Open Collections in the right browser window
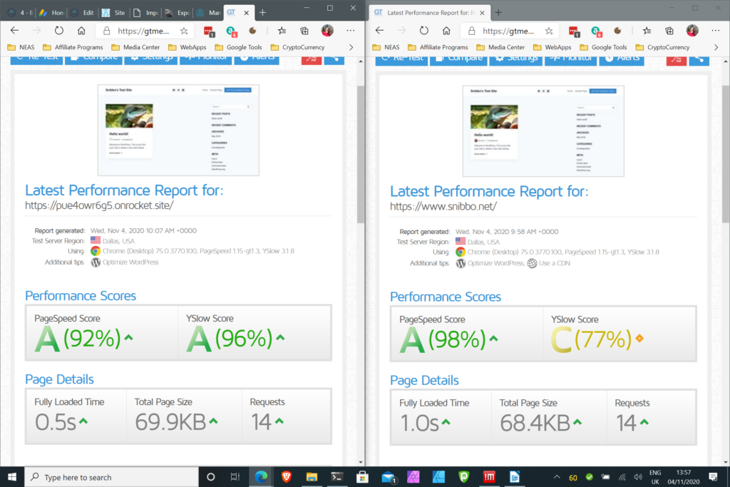 pos(669,31)
